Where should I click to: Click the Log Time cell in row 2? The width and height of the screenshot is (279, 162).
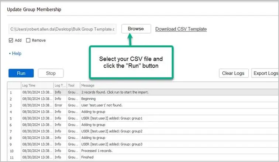(37, 99)
